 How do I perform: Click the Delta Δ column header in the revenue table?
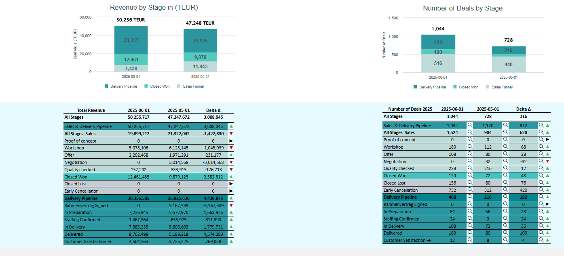(213, 110)
